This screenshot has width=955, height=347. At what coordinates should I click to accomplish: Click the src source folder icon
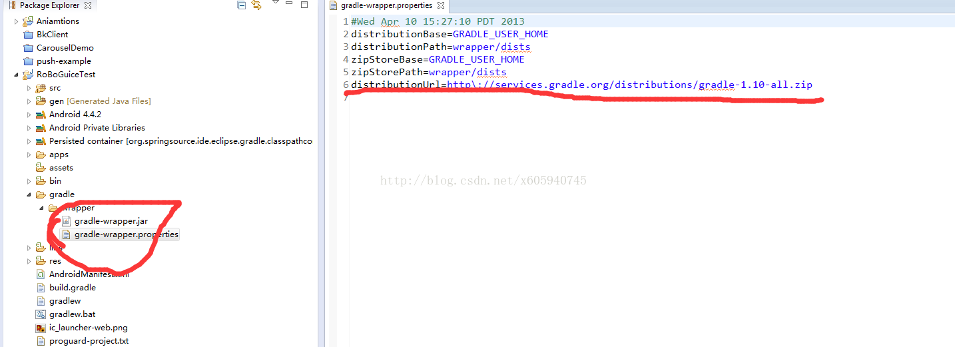[41, 88]
